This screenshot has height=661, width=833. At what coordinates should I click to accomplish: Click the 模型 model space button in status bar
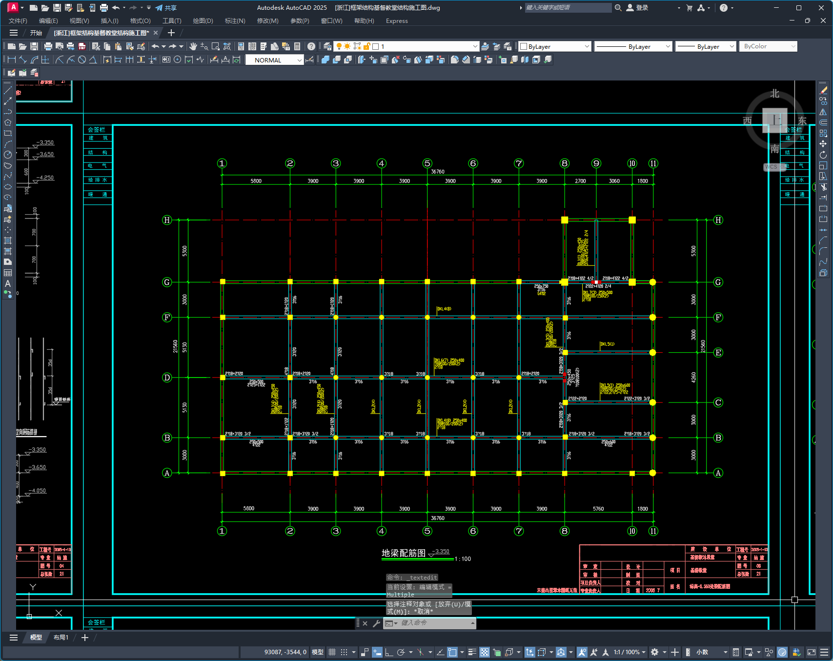pos(318,652)
